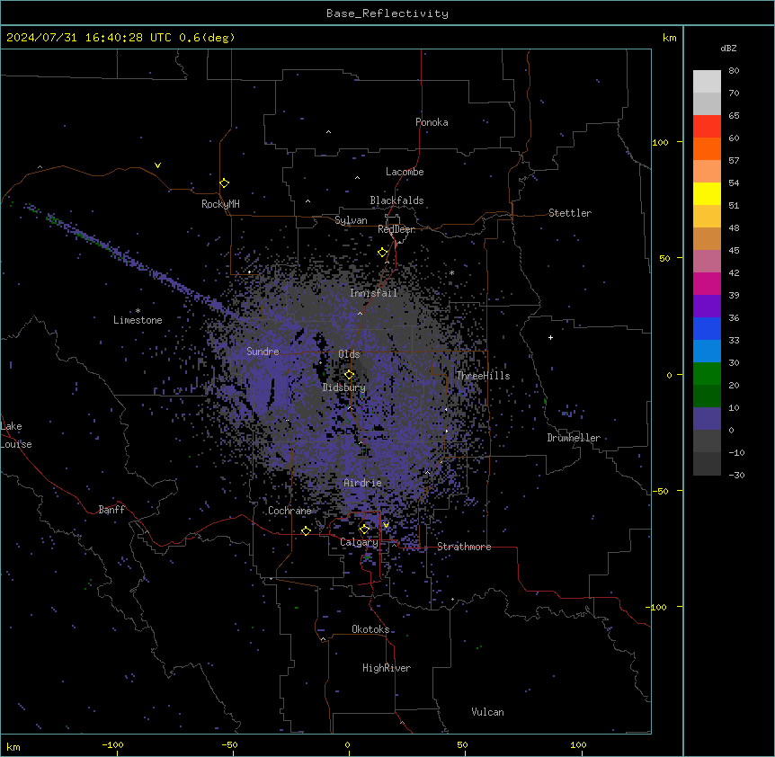Click the Airdrie label

click(362, 483)
